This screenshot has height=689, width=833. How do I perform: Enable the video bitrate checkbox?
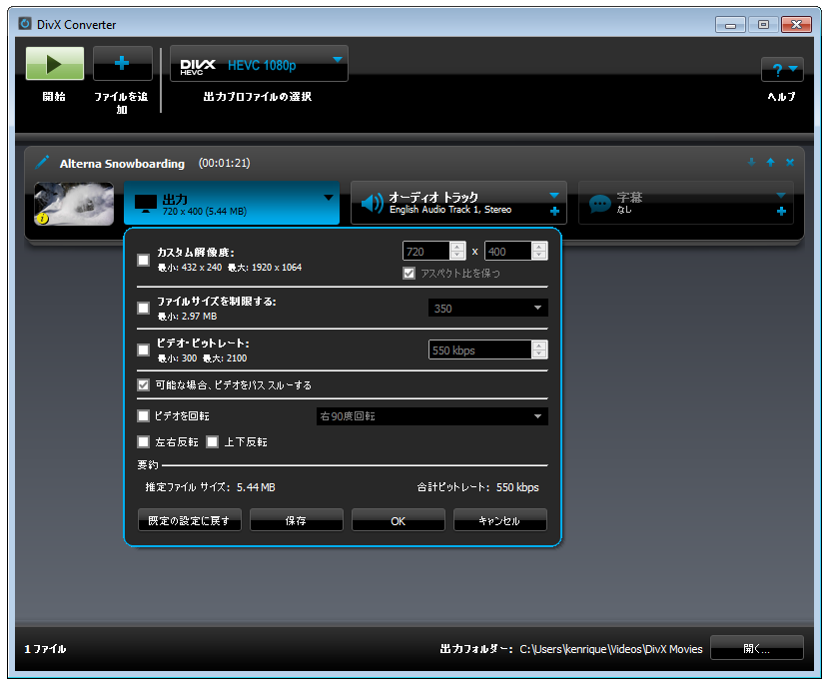(144, 350)
